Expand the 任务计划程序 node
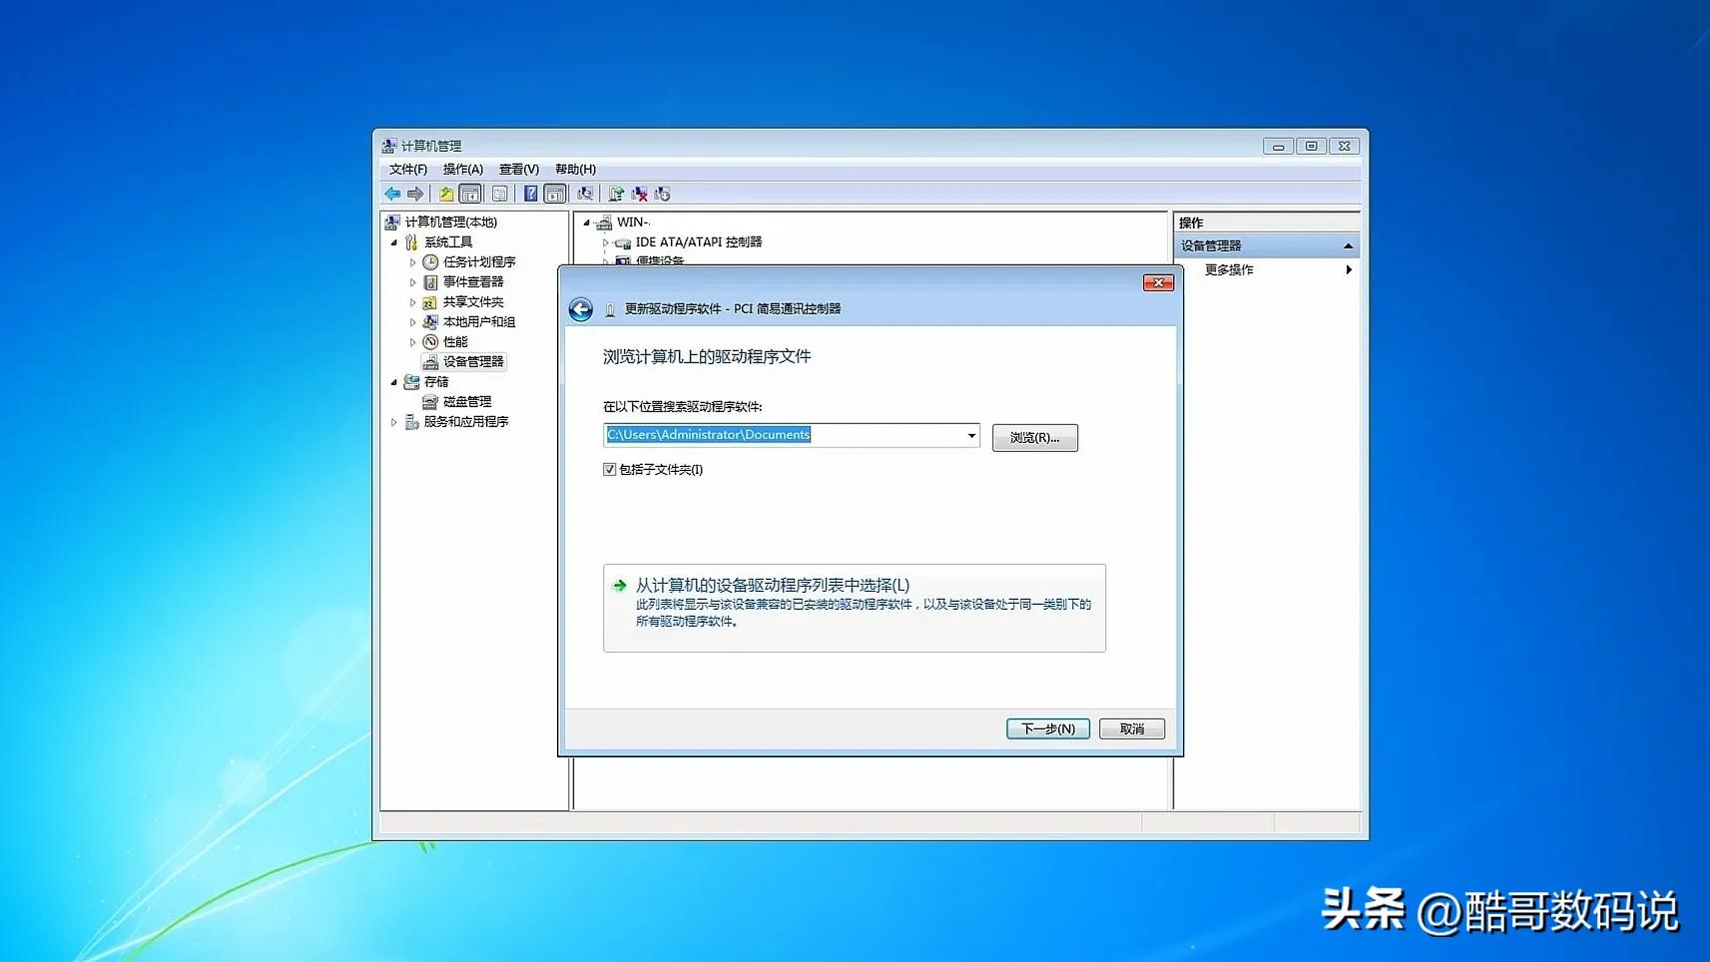Screen dimensions: 1710x962 pyautogui.click(x=412, y=262)
